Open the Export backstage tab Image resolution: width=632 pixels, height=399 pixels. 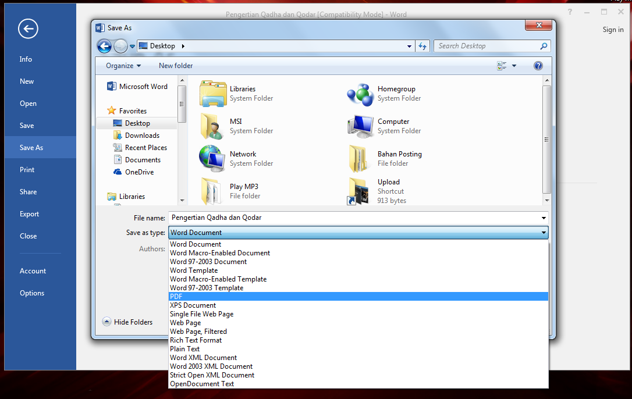(x=40, y=214)
